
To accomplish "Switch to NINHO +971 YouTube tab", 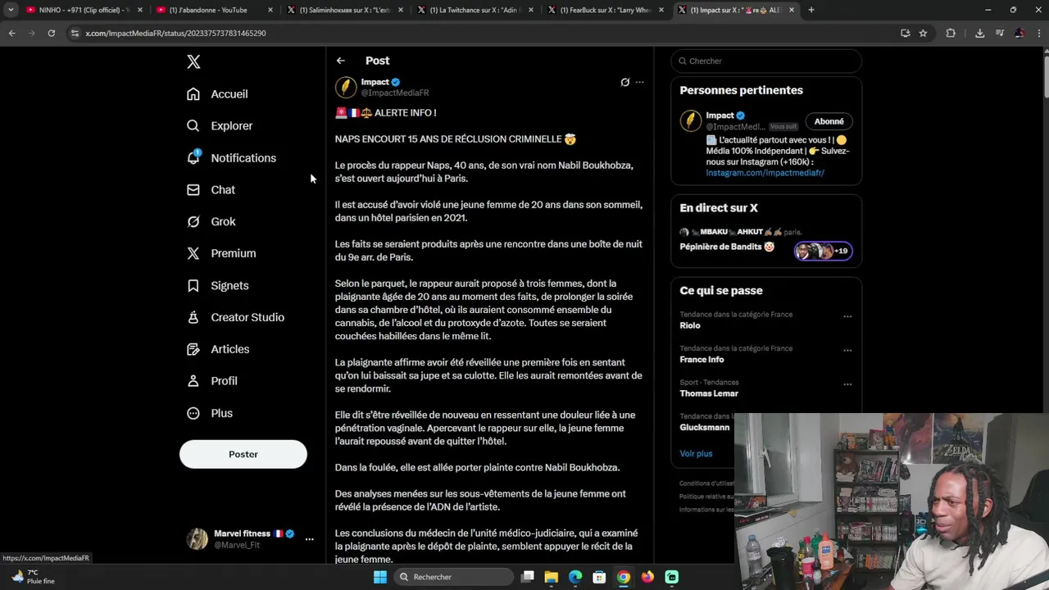I will click(82, 10).
